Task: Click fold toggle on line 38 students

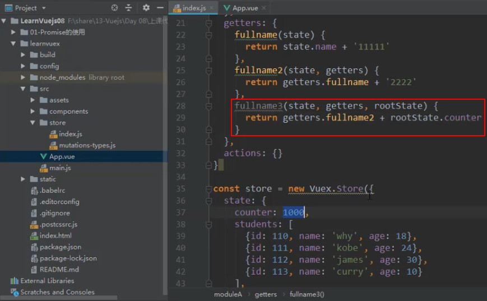Action: pos(208,224)
